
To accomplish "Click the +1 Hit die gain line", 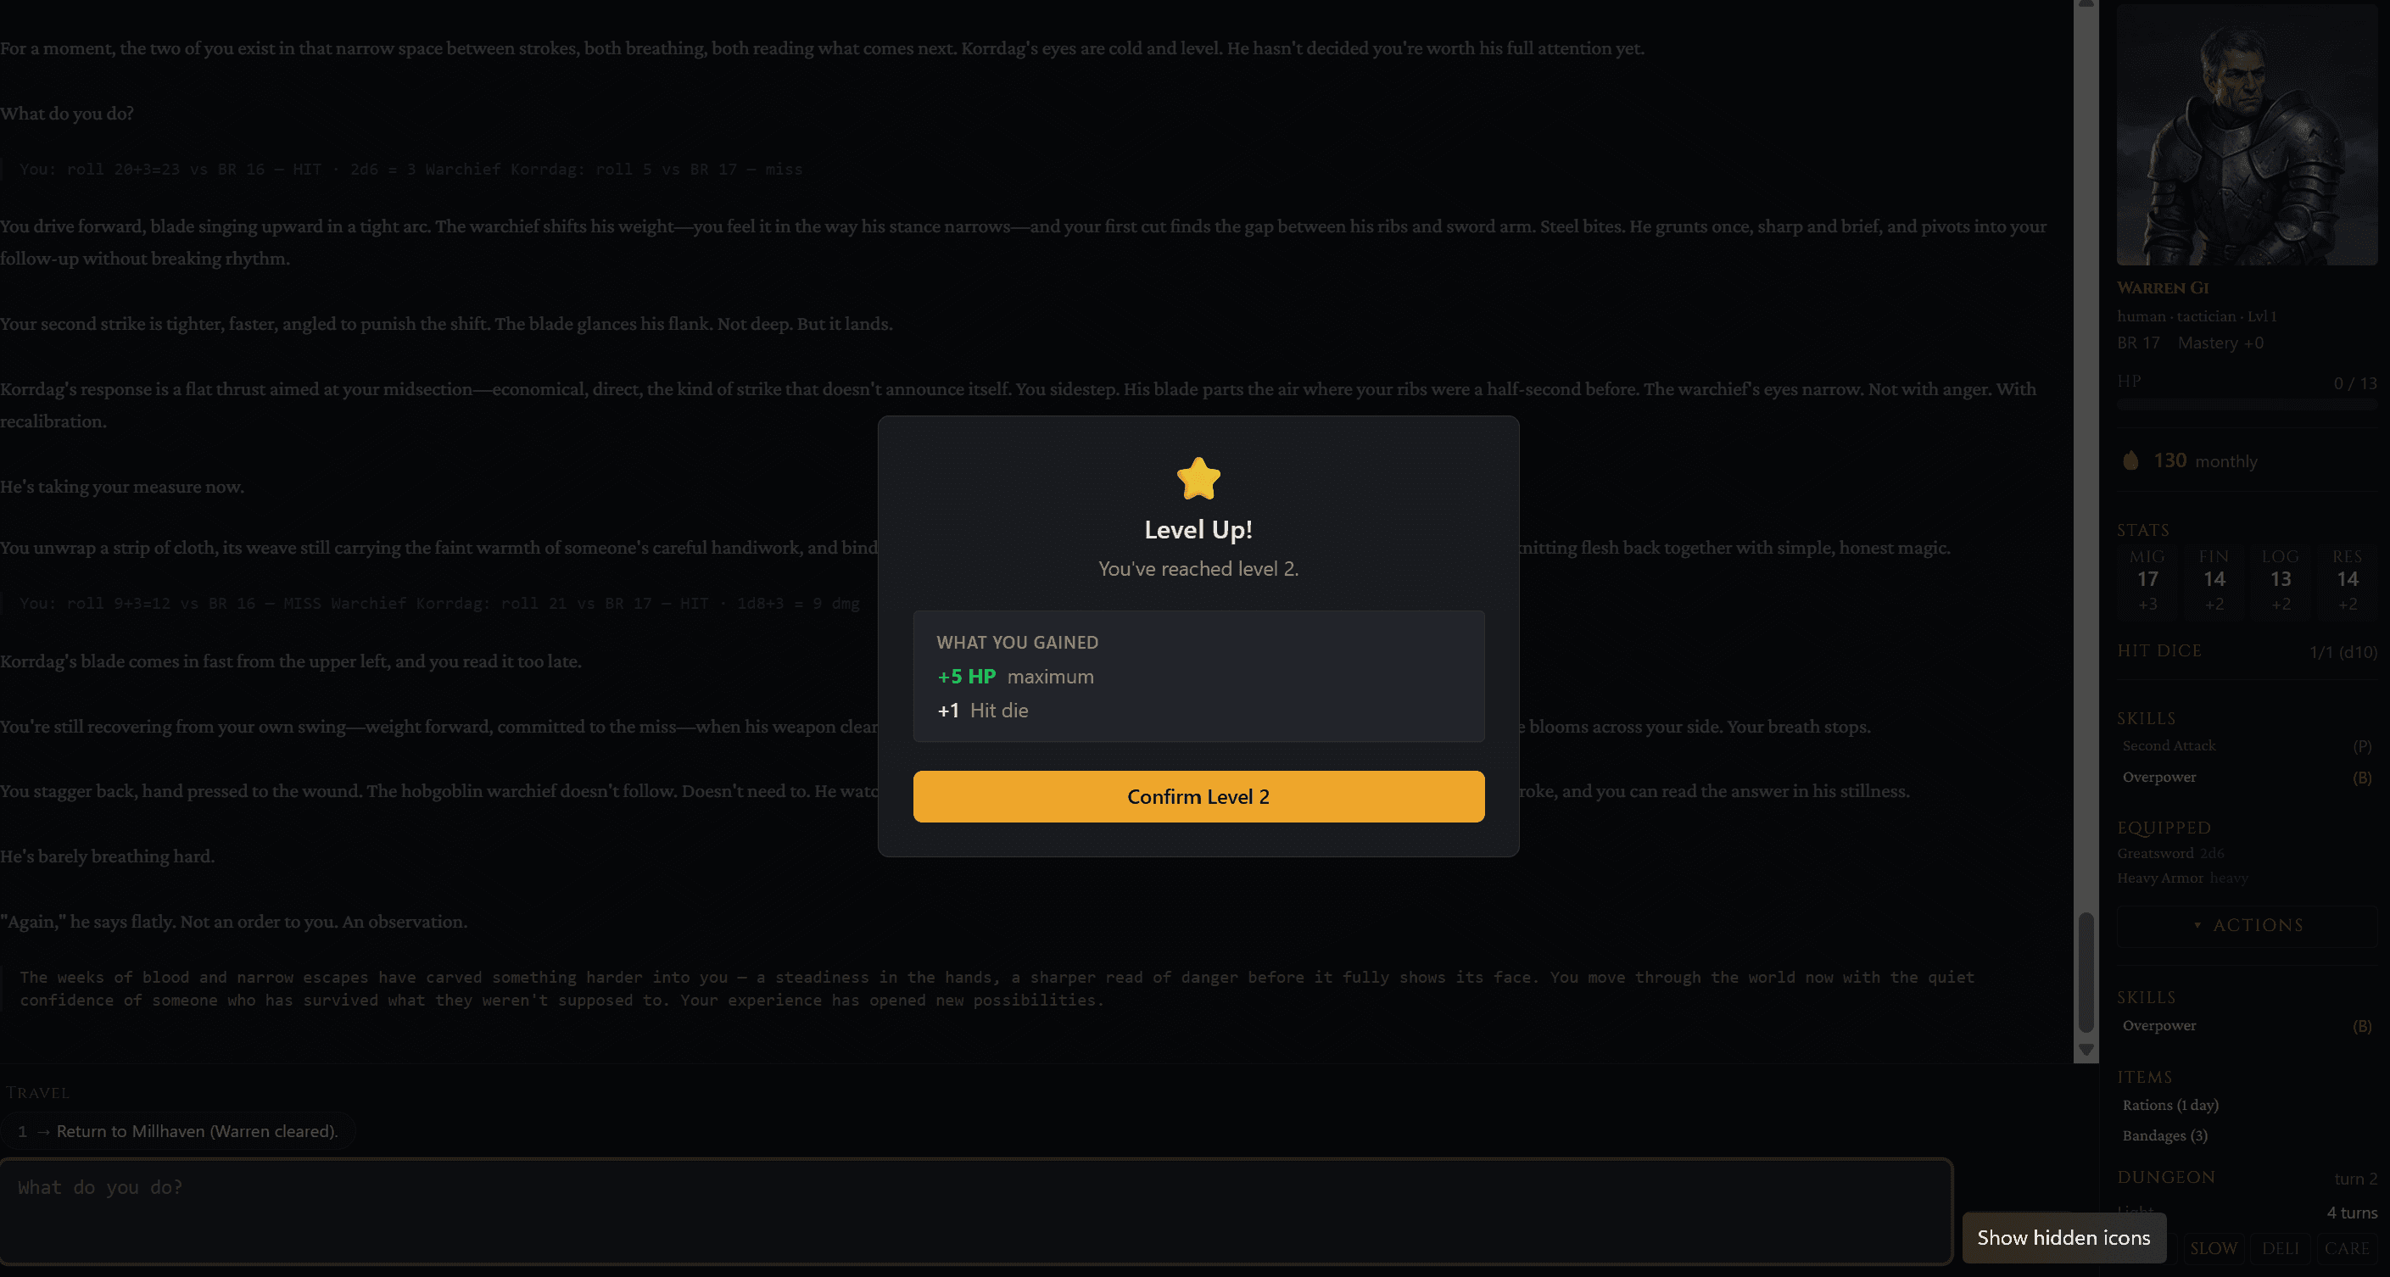I will click(x=982, y=711).
